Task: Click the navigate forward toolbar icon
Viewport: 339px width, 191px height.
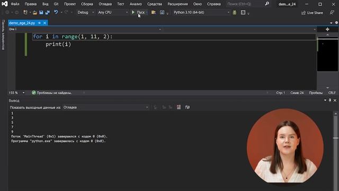Action: [16, 12]
